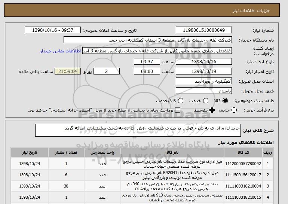
Task: Choose the جزیی purchase process option
Action: 234,110
